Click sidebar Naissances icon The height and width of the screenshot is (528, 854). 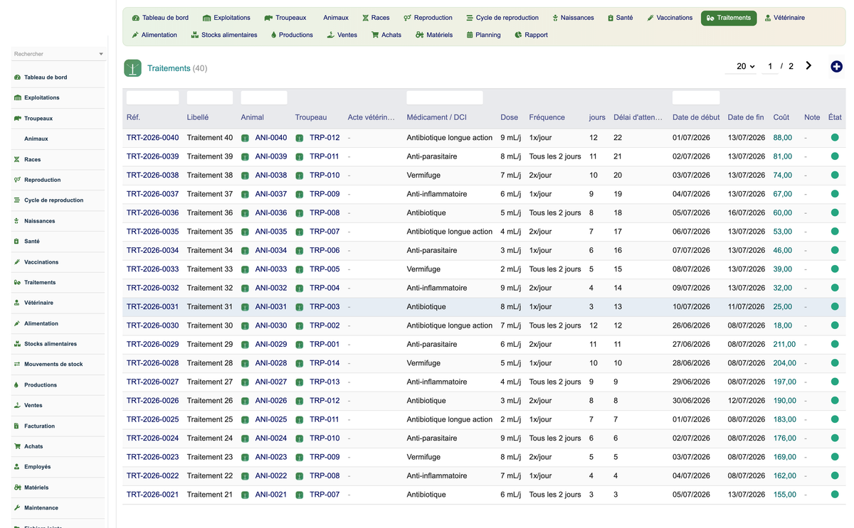tap(17, 221)
